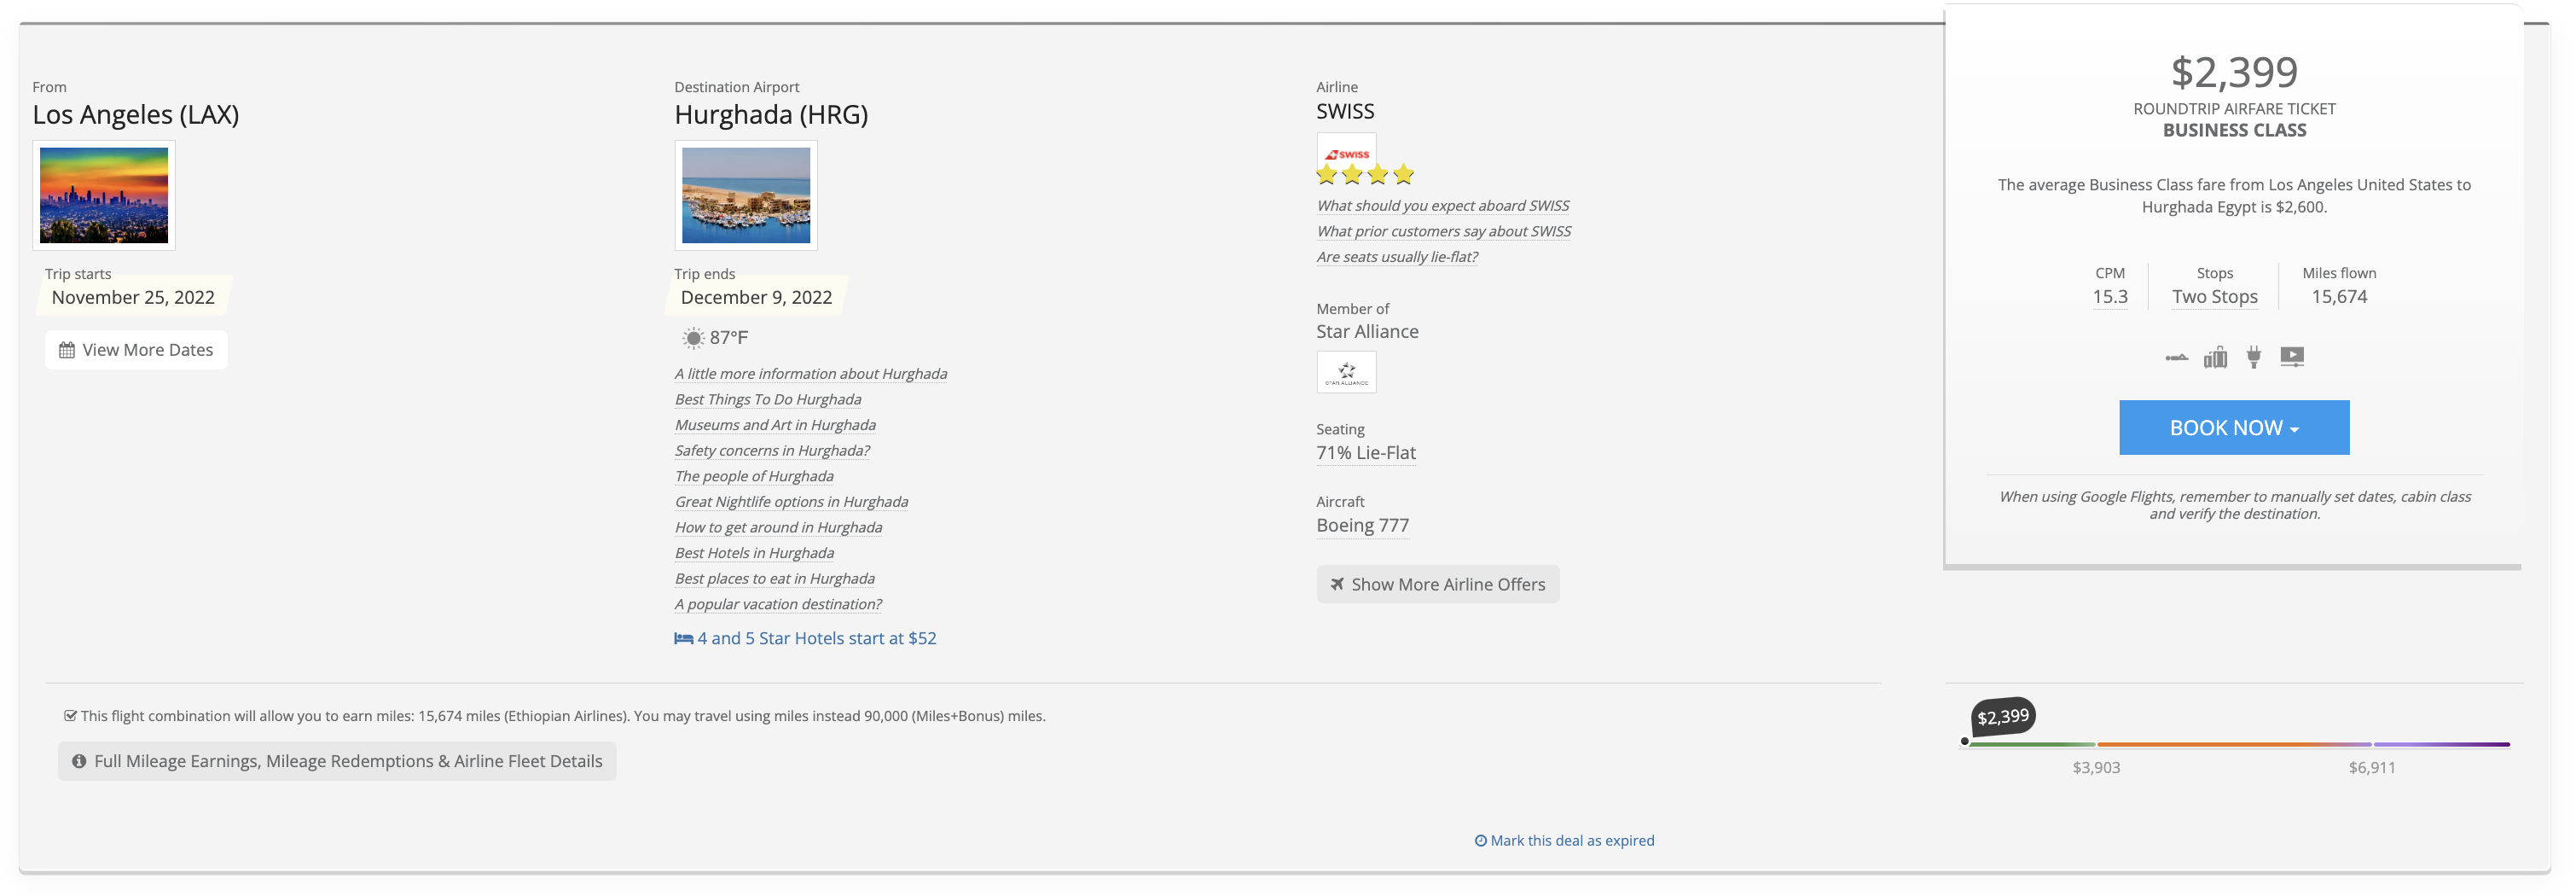Click the four-star airline rating
2576x896 pixels.
(1365, 175)
